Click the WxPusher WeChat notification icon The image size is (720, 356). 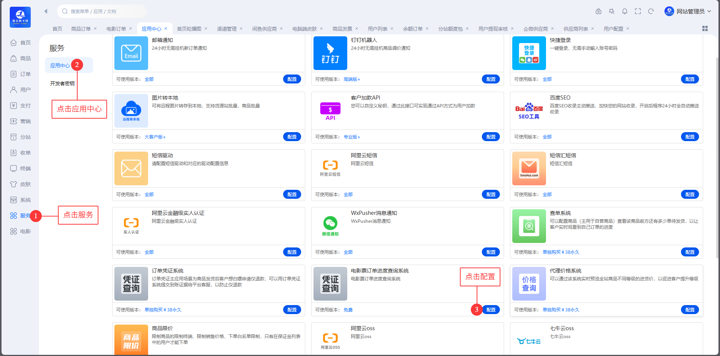point(330,226)
